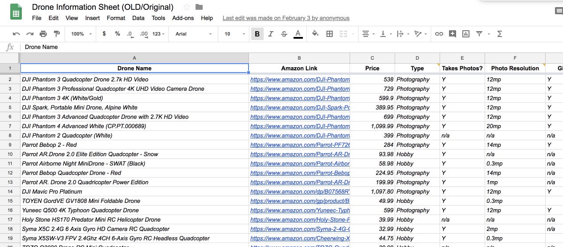The height and width of the screenshot is (247, 563).
Task: Open the horizontal align dropdown
Action: tap(368, 34)
